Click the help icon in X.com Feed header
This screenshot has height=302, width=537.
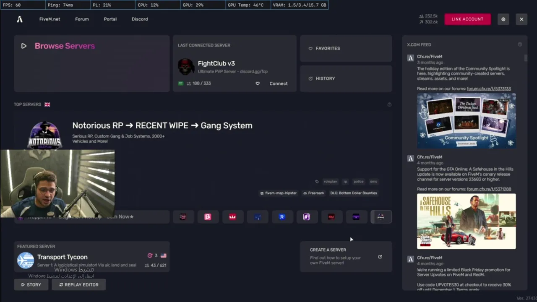click(x=520, y=44)
